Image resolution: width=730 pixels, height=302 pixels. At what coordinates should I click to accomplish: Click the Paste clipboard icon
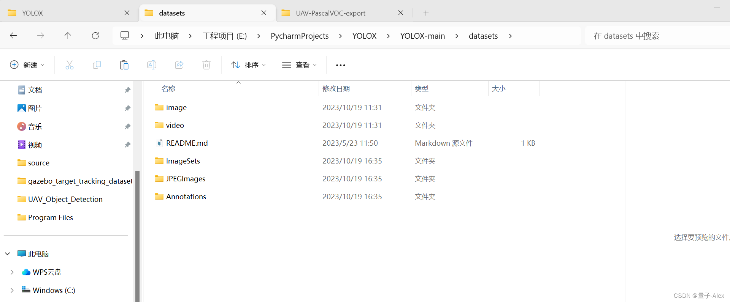(124, 65)
